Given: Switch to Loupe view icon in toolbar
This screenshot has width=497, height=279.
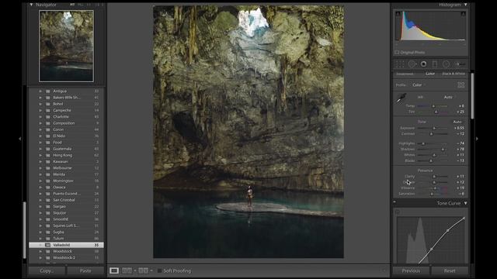Looking at the screenshot, I should tap(114, 270).
